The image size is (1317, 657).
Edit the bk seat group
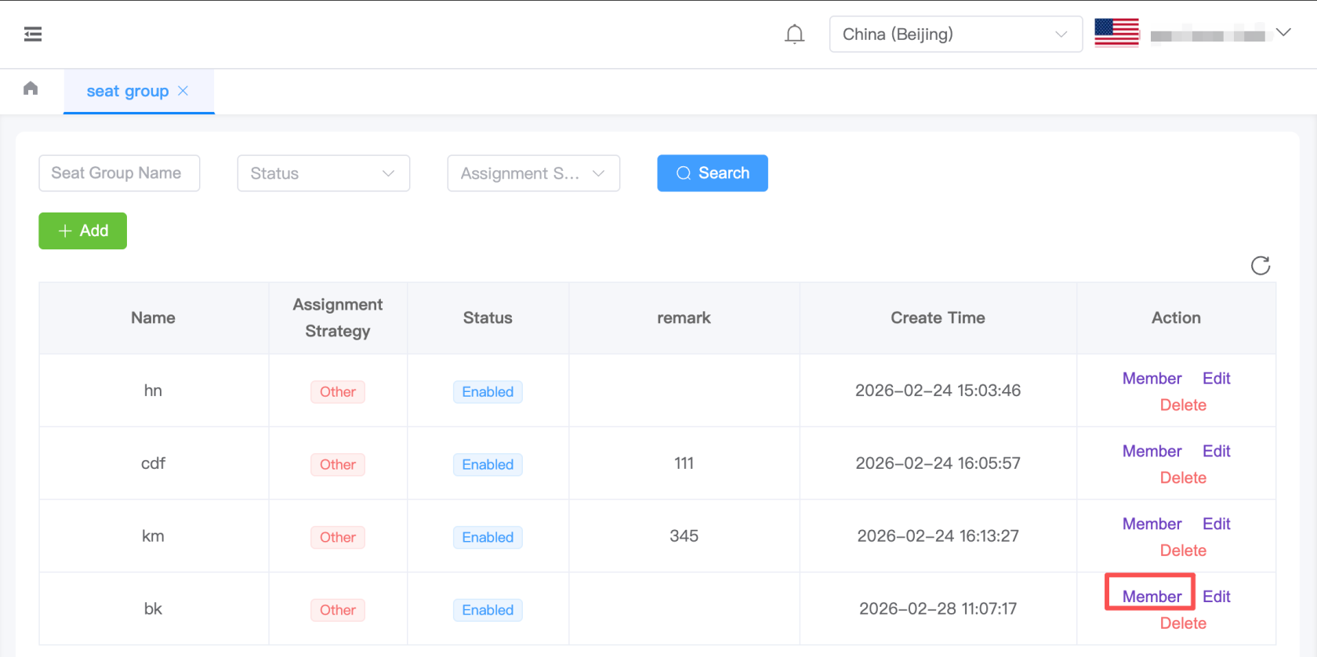pos(1217,597)
